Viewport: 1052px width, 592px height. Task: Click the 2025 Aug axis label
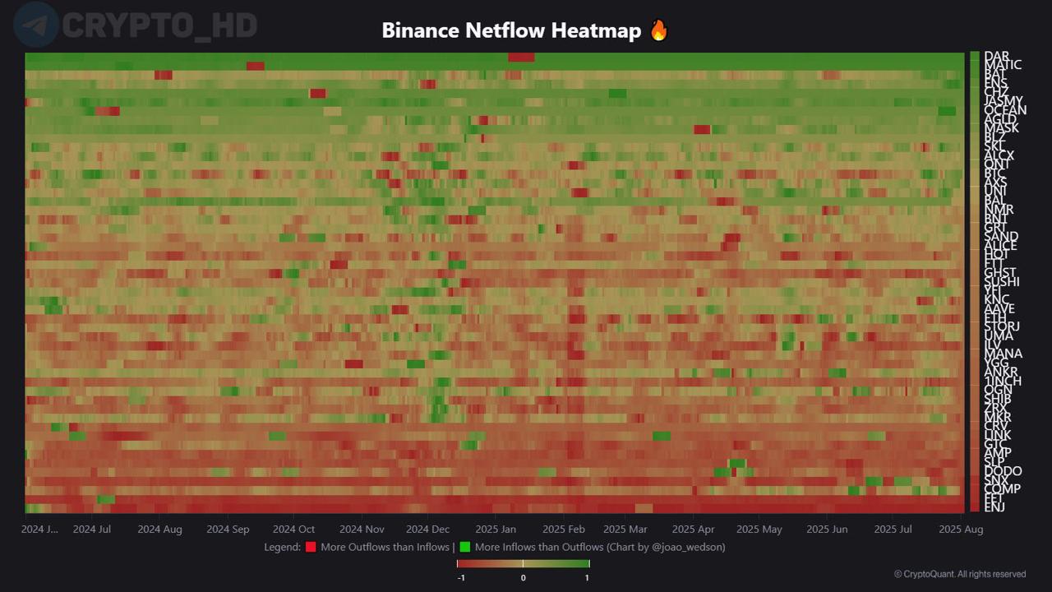[961, 530]
